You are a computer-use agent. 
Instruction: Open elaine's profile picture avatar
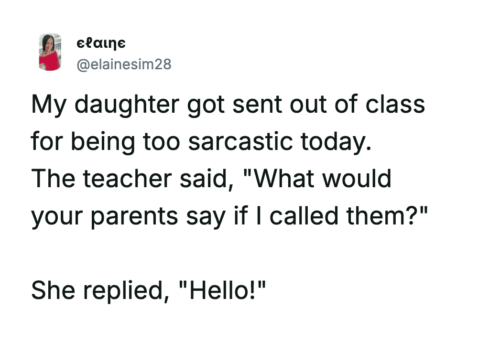[x=50, y=52]
